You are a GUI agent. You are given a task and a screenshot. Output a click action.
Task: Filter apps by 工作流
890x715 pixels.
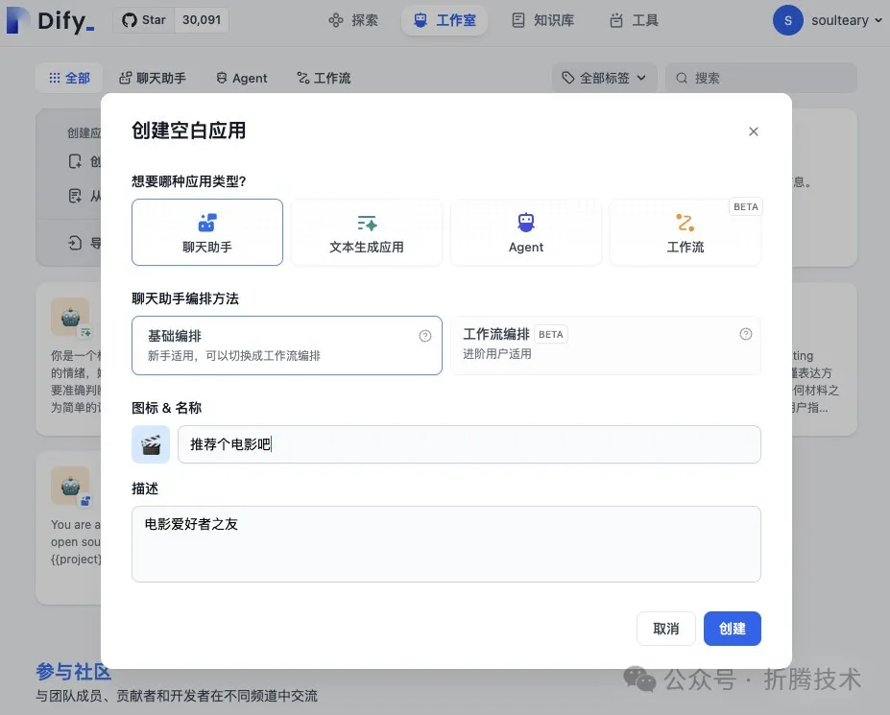click(325, 78)
